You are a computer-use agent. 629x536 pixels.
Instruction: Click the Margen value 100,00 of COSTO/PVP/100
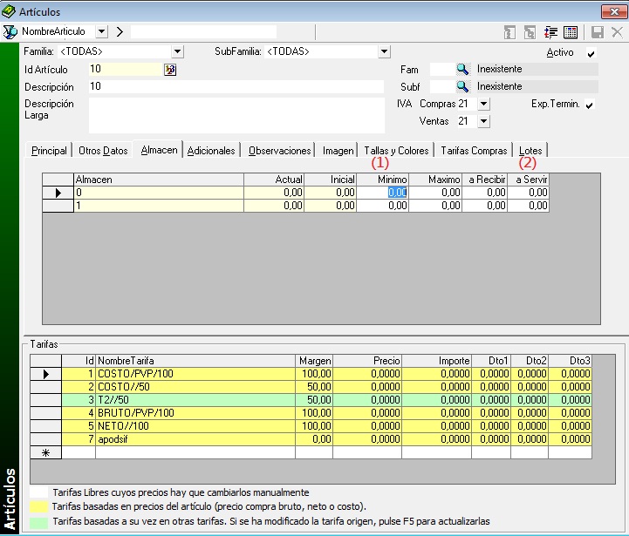tap(314, 374)
